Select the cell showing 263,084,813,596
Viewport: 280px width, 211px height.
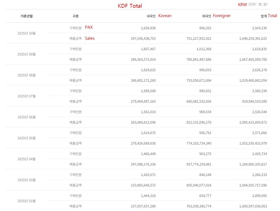[x=143, y=122]
